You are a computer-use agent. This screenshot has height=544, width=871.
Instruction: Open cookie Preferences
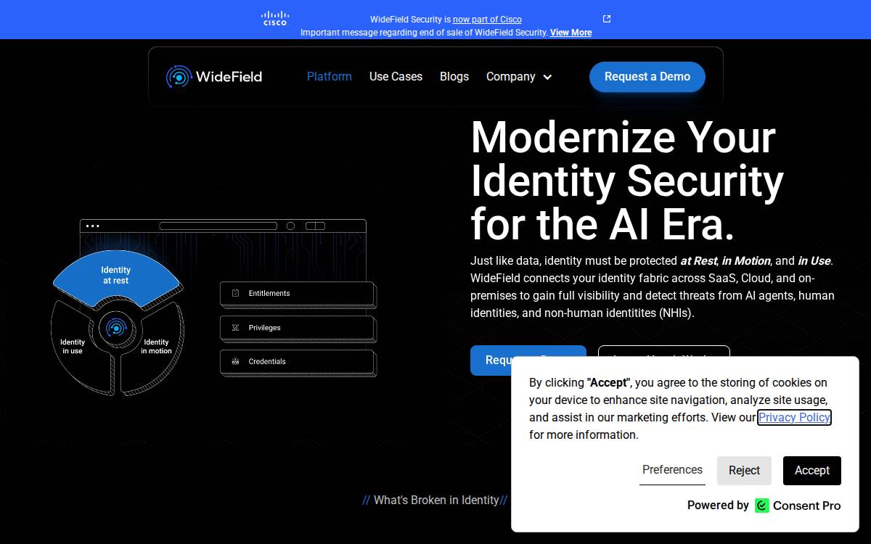click(672, 470)
